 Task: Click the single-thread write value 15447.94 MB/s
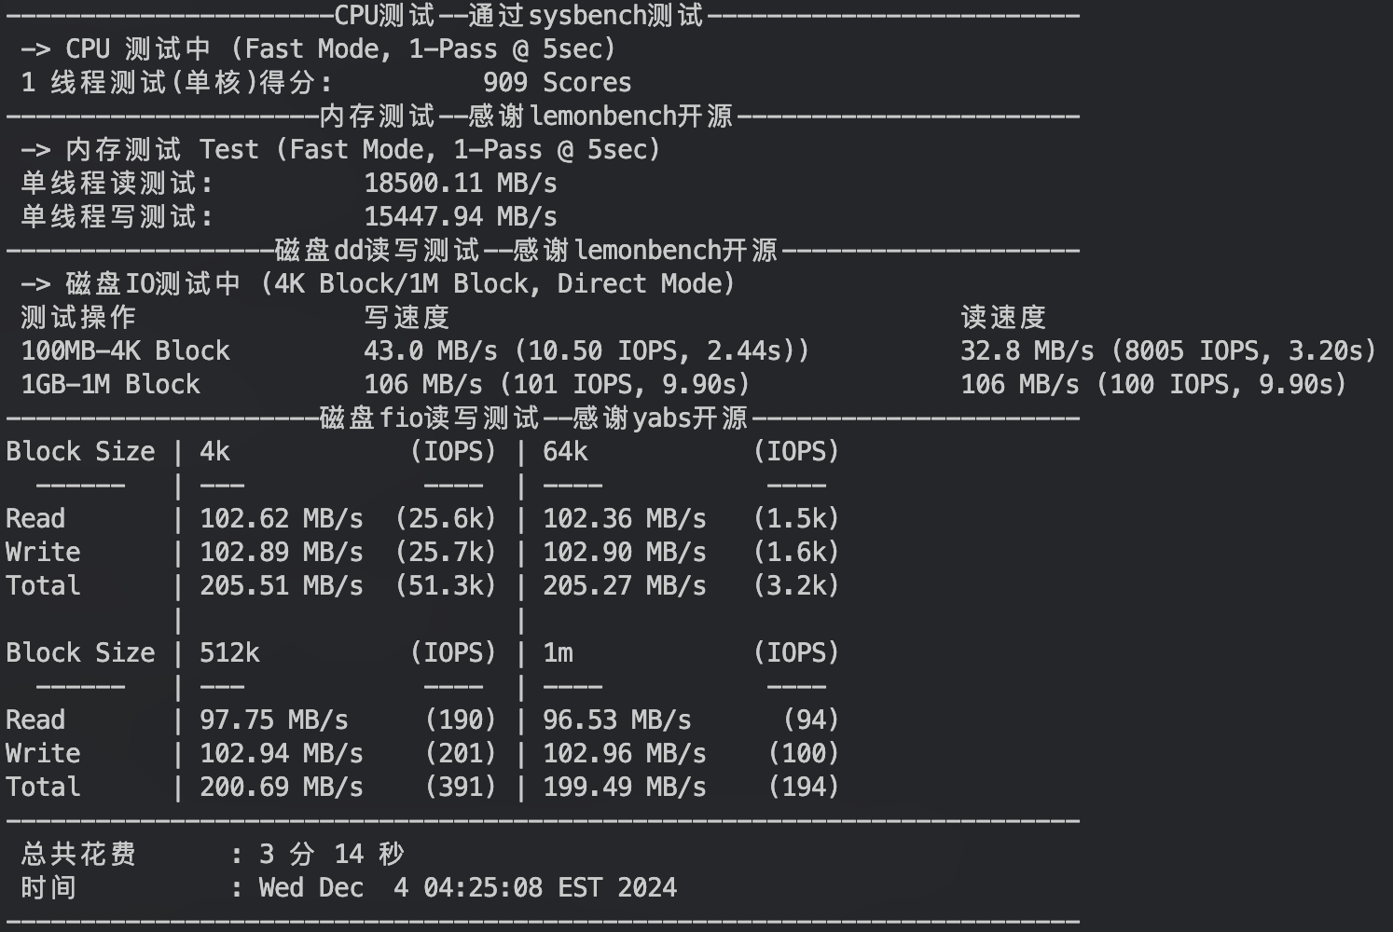(x=460, y=217)
